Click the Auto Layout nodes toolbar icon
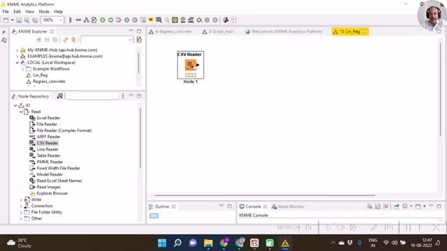The height and width of the screenshot is (251, 447). point(86,20)
